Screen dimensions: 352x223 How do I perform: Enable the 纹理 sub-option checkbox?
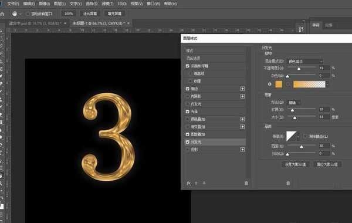[190, 81]
